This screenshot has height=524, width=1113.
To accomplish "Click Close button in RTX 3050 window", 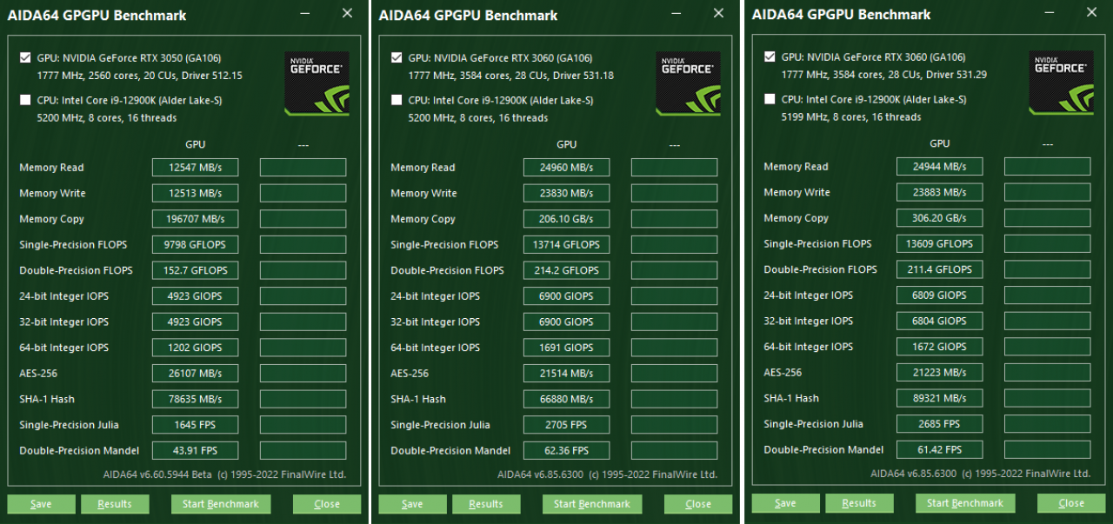I will tap(327, 504).
